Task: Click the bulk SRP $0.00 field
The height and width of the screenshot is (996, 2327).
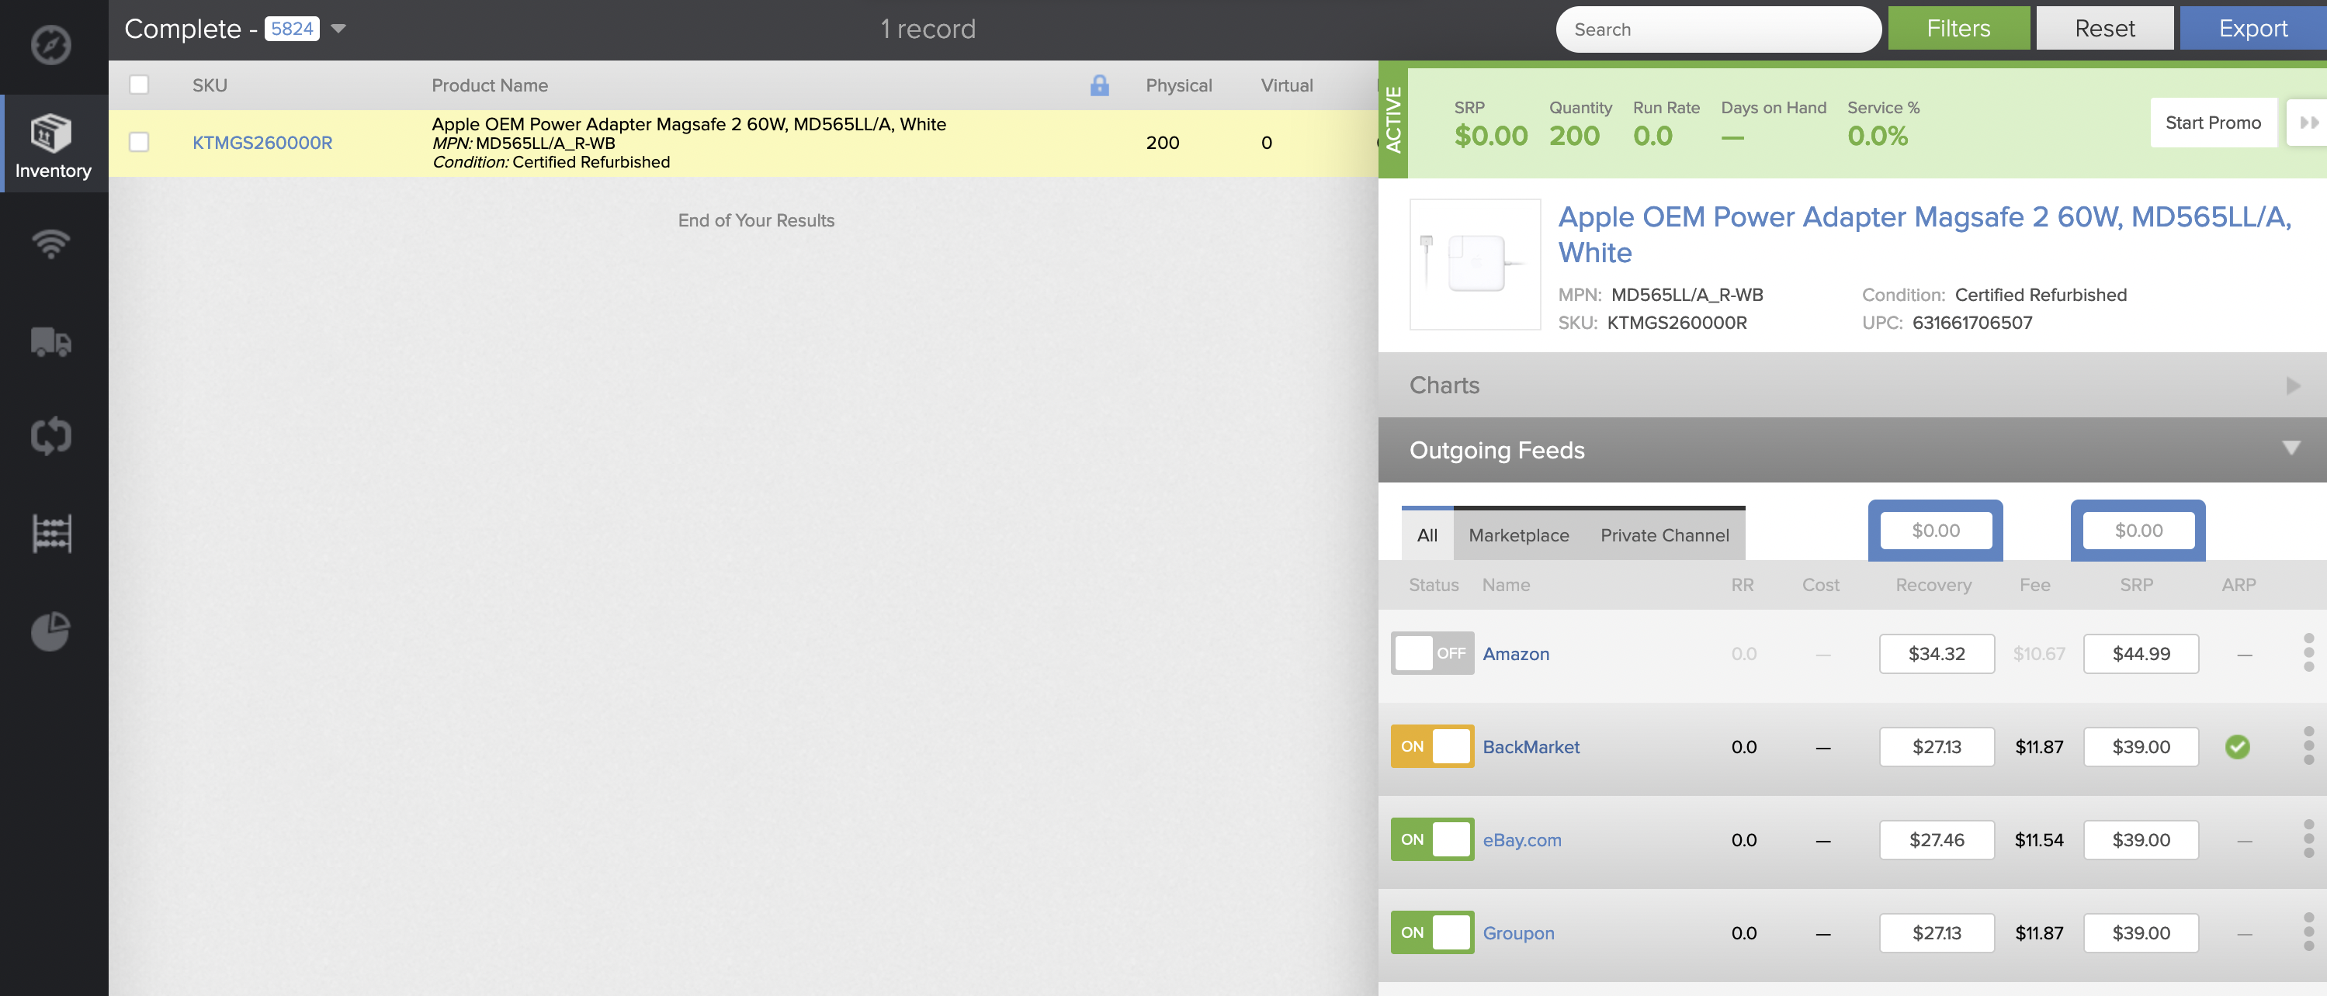Action: (2138, 530)
